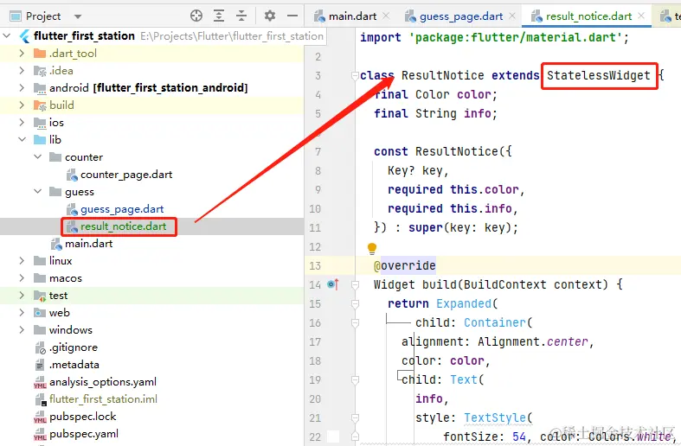Collapse the lib folder
The height and width of the screenshot is (446, 681).
(x=22, y=140)
